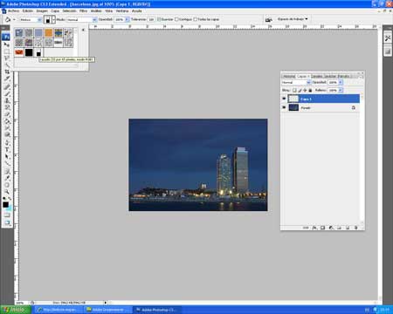Select the Zoom magnifier tool
Image resolution: width=393 pixels, height=314 pixels.
pos(6,192)
